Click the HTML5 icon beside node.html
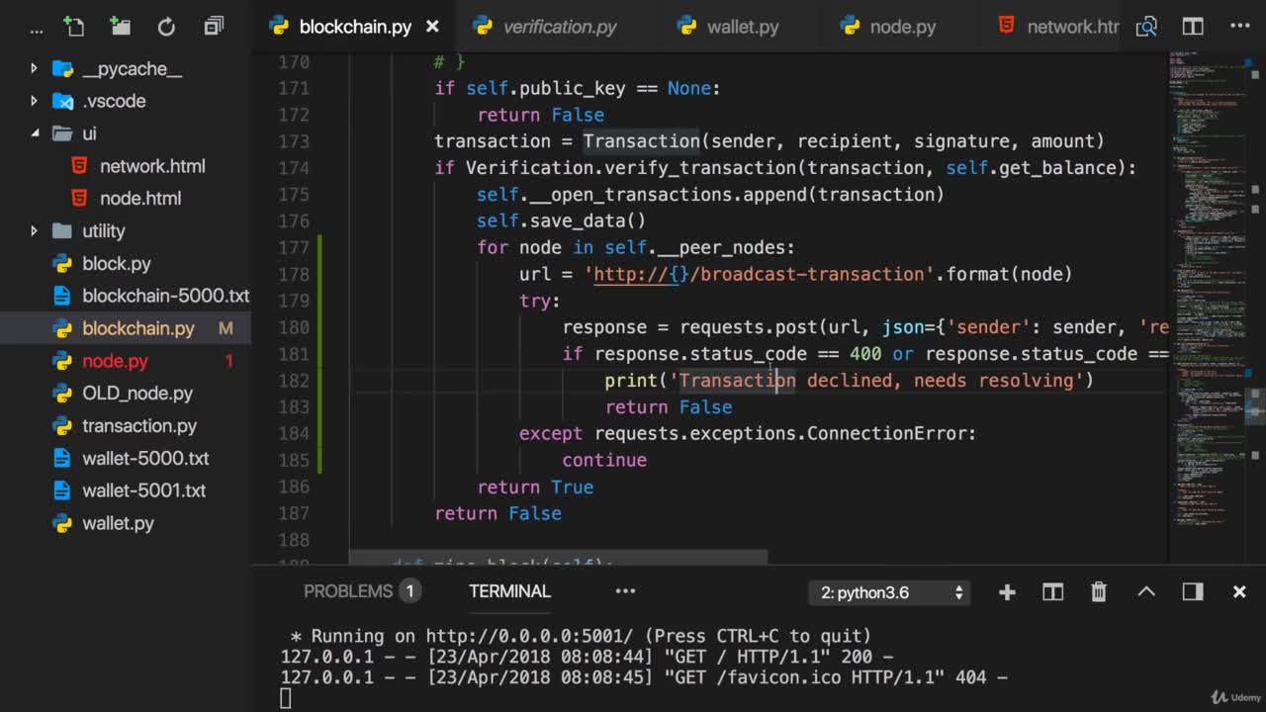This screenshot has width=1266, height=712. pyautogui.click(x=80, y=198)
